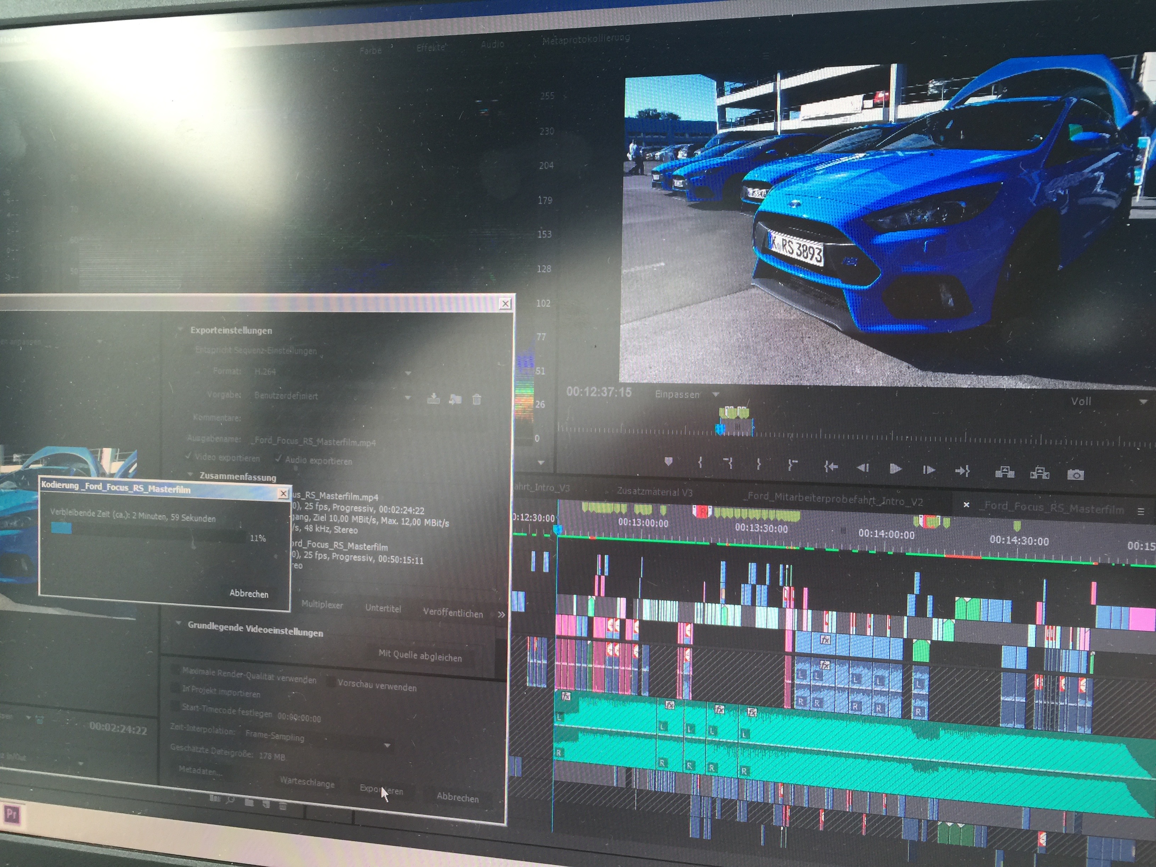
Task: Click the Lift button icon
Action: (1004, 472)
